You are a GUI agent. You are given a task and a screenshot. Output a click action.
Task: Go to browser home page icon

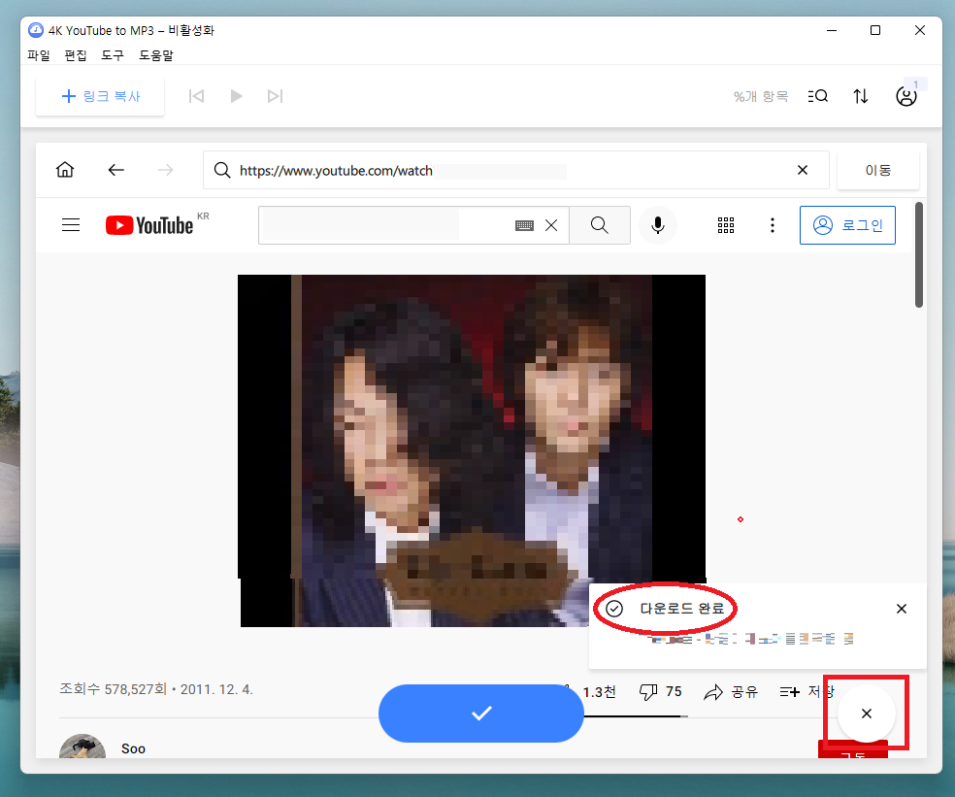pos(65,169)
